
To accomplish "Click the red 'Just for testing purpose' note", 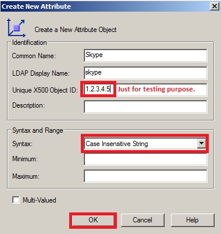I will coord(156,89).
